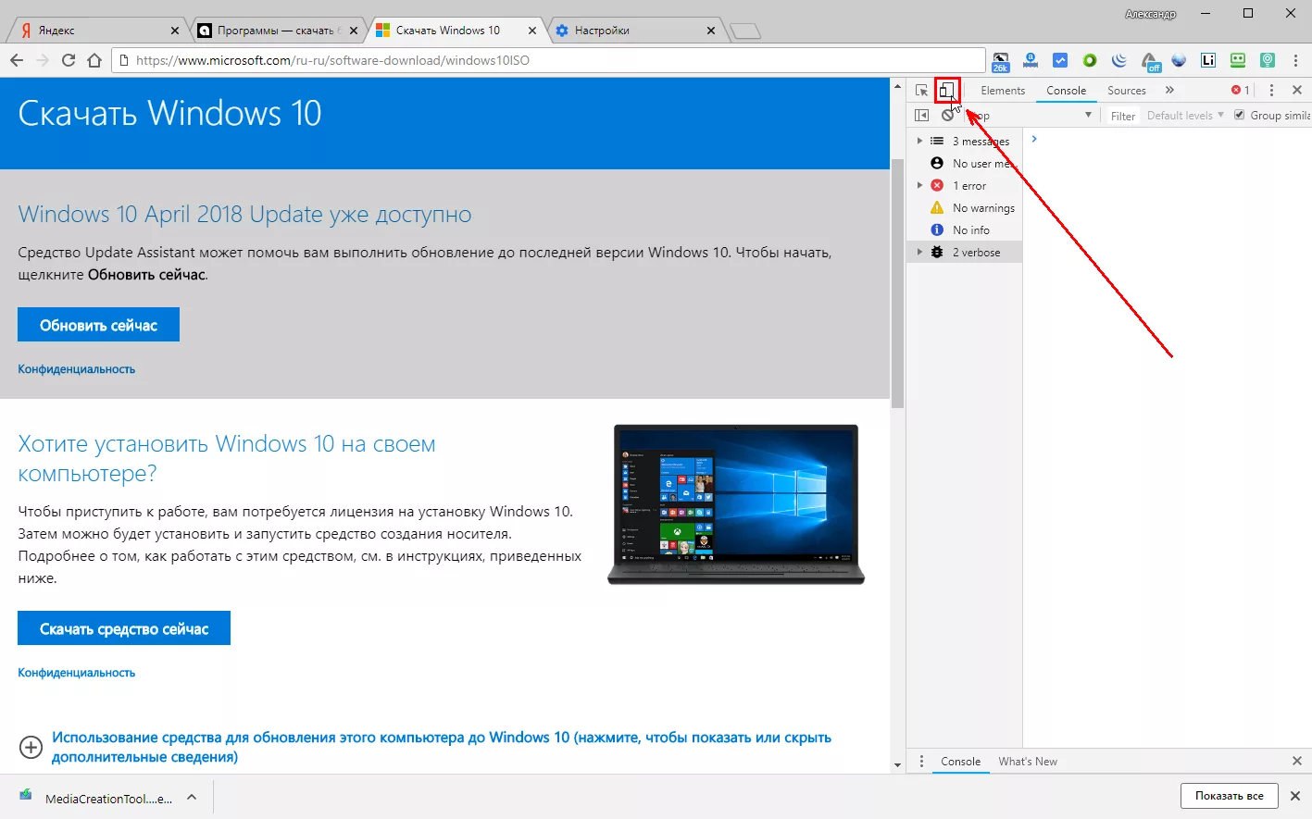Open the bottom drawer options menu
Screen dimensions: 1312x819
921,761
